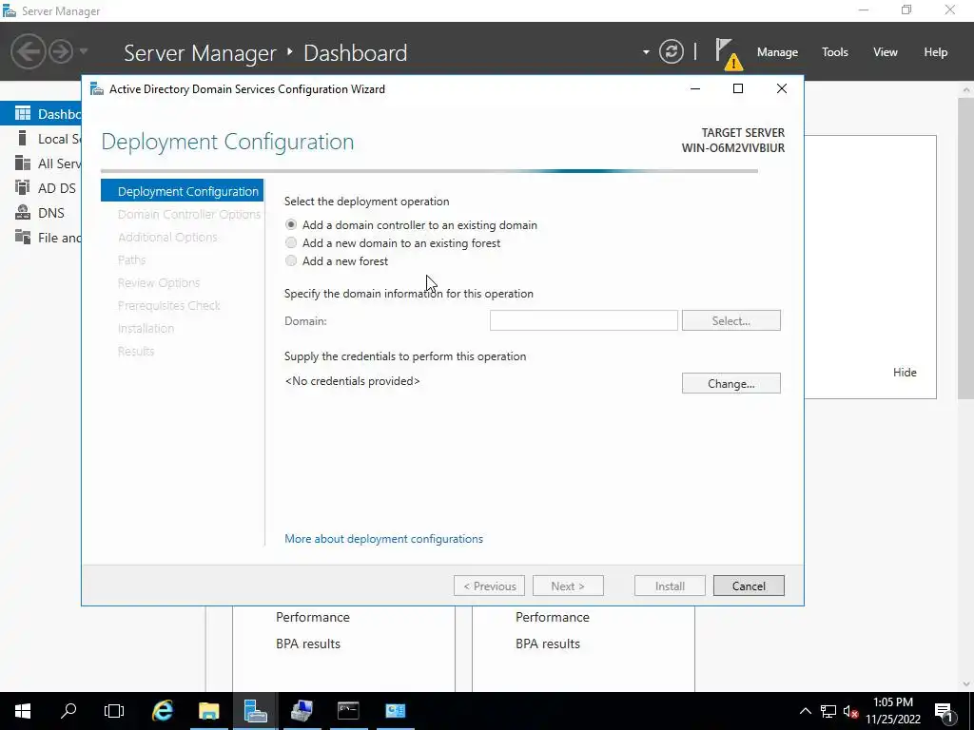Open the Manage menu in Server Manager
The image size is (974, 730).
777,52
